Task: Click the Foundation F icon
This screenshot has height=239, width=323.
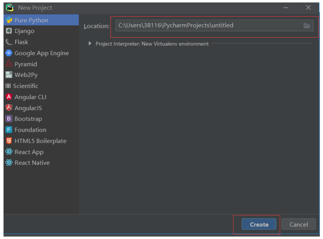Action: pos(9,130)
